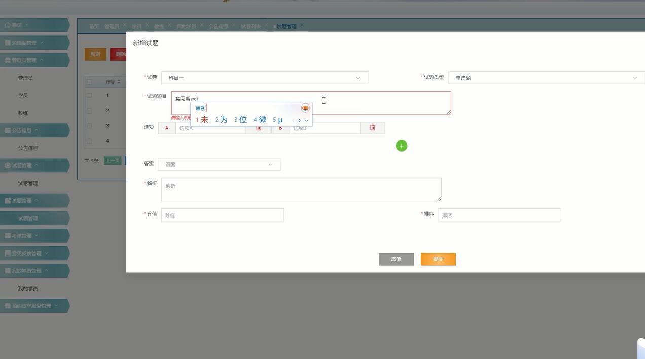Click the orange 新增 button
The height and width of the screenshot is (359, 645).
(95, 54)
